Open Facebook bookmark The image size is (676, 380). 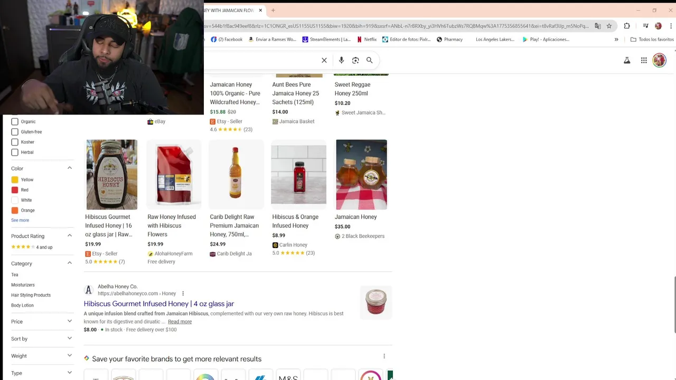click(227, 39)
